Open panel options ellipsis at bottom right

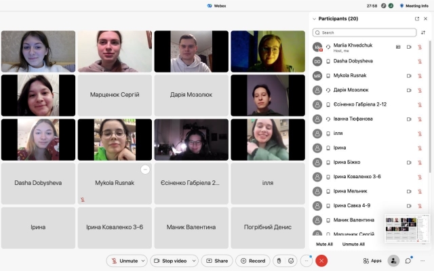click(x=422, y=261)
